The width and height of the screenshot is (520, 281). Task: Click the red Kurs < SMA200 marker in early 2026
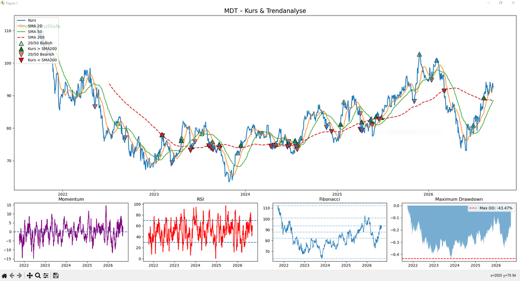444,91
